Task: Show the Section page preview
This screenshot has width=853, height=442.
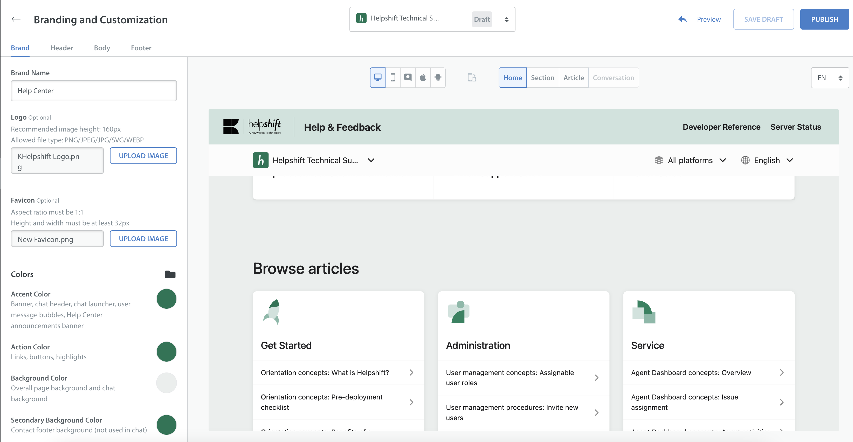Action: pyautogui.click(x=543, y=78)
